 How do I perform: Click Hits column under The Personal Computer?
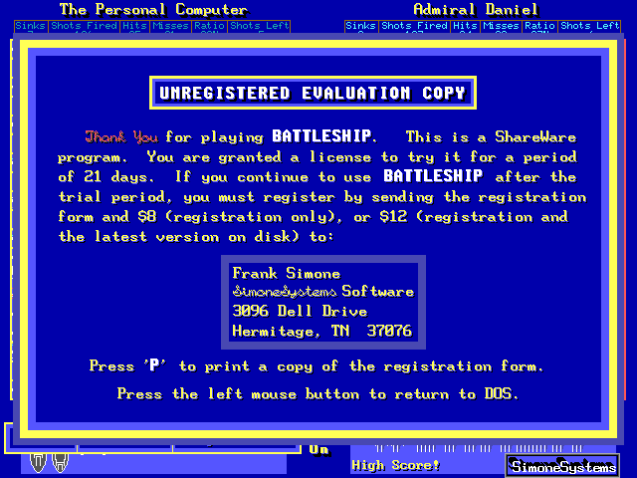[135, 27]
